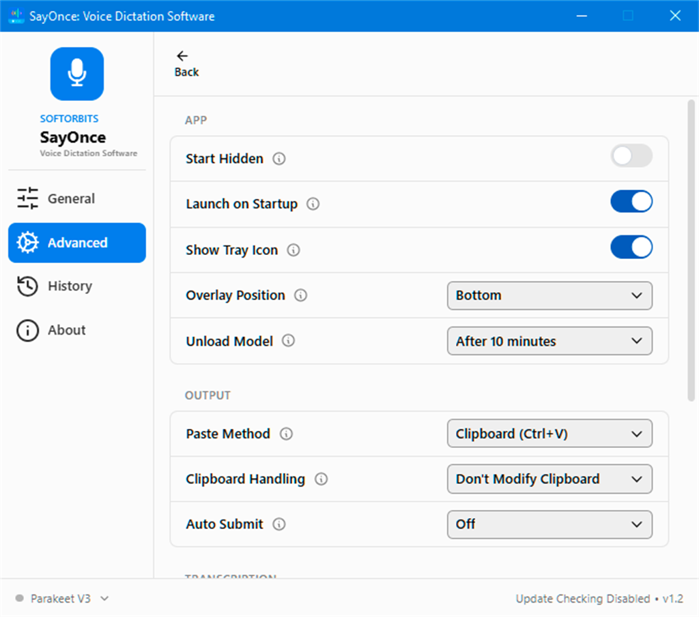Click the APP section heading
The height and width of the screenshot is (617, 699).
[196, 121]
